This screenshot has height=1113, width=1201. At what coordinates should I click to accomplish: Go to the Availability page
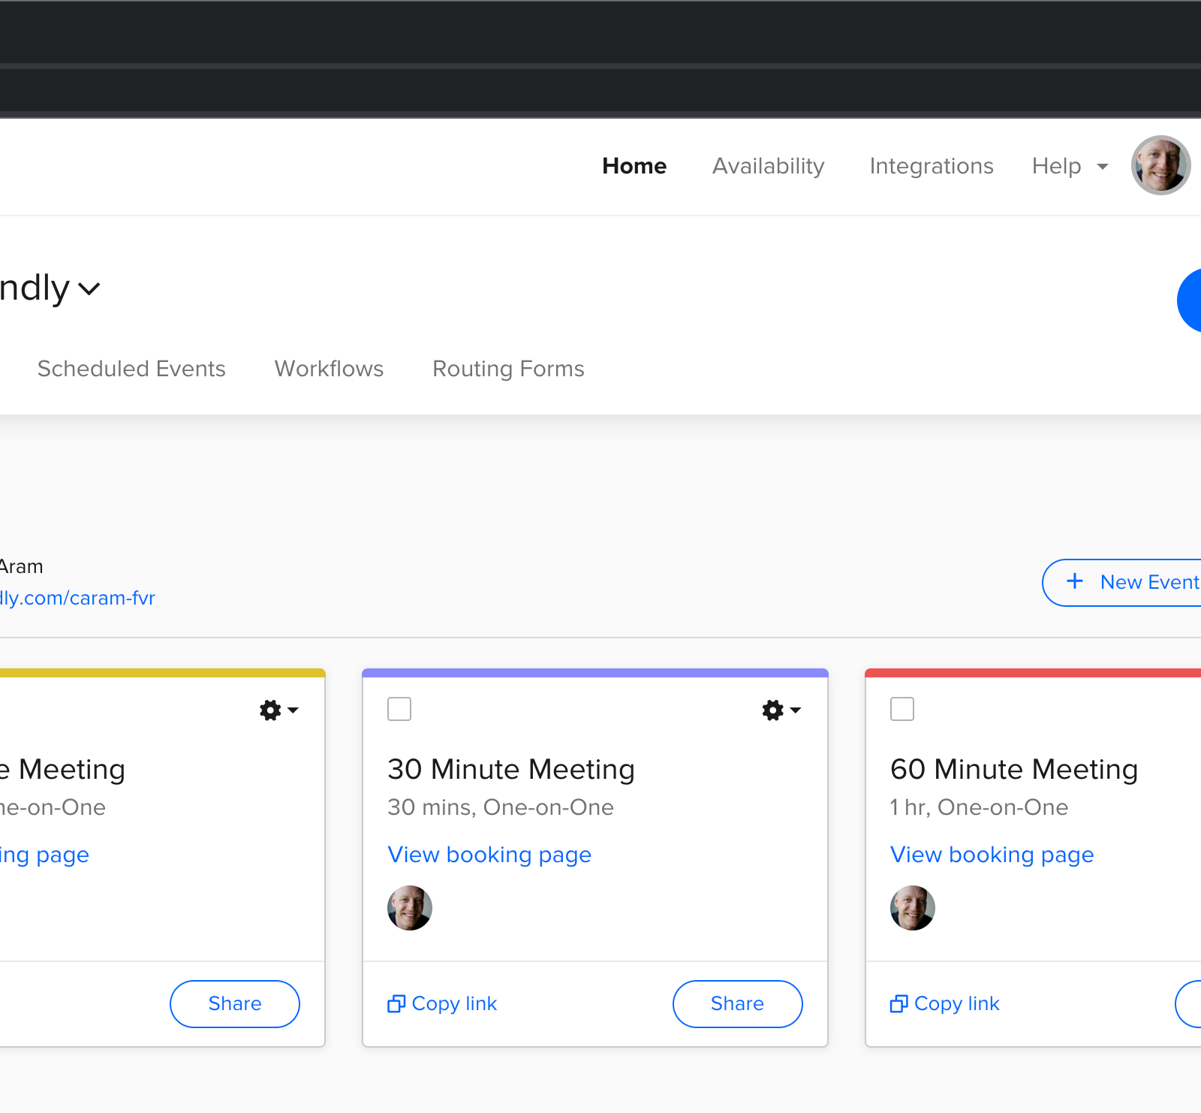[x=768, y=166]
